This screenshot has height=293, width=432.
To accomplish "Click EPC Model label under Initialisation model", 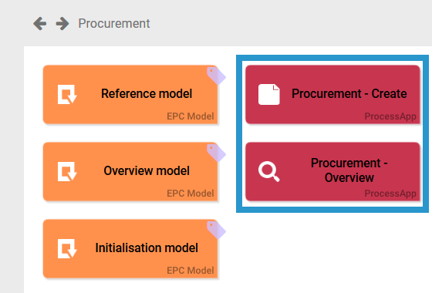I will pos(190,271).
